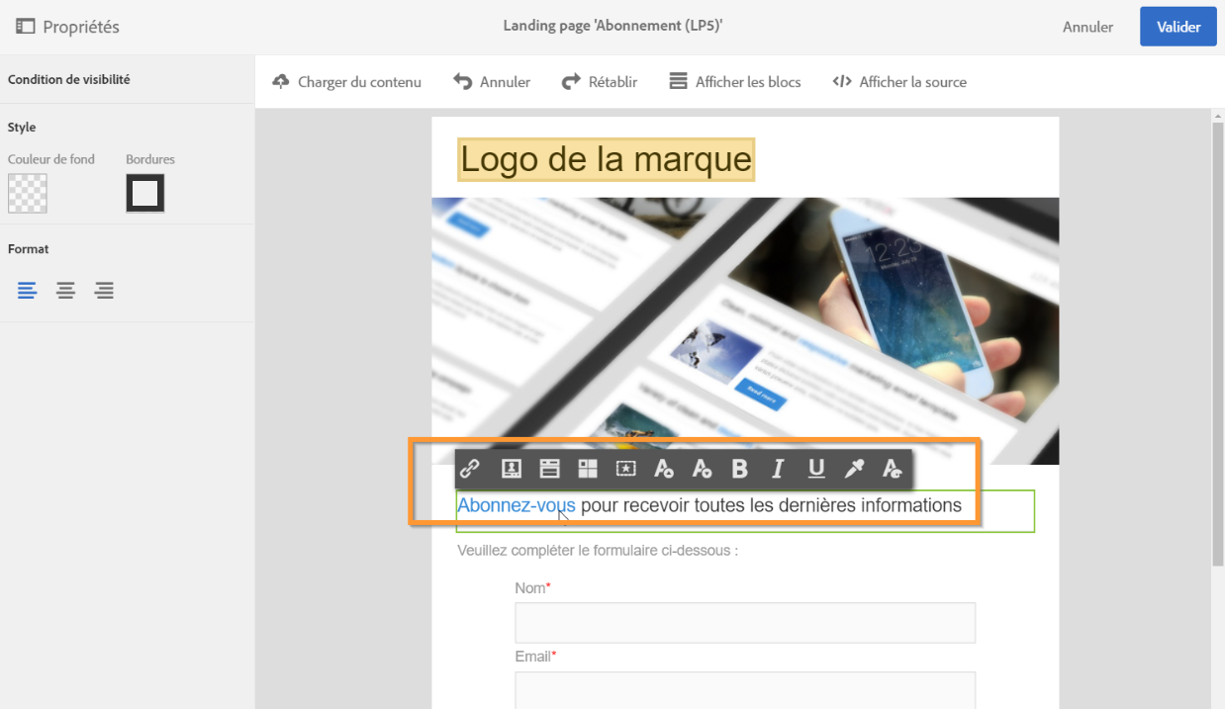
Task: Click the insert link chain icon
Action: pyautogui.click(x=471, y=469)
